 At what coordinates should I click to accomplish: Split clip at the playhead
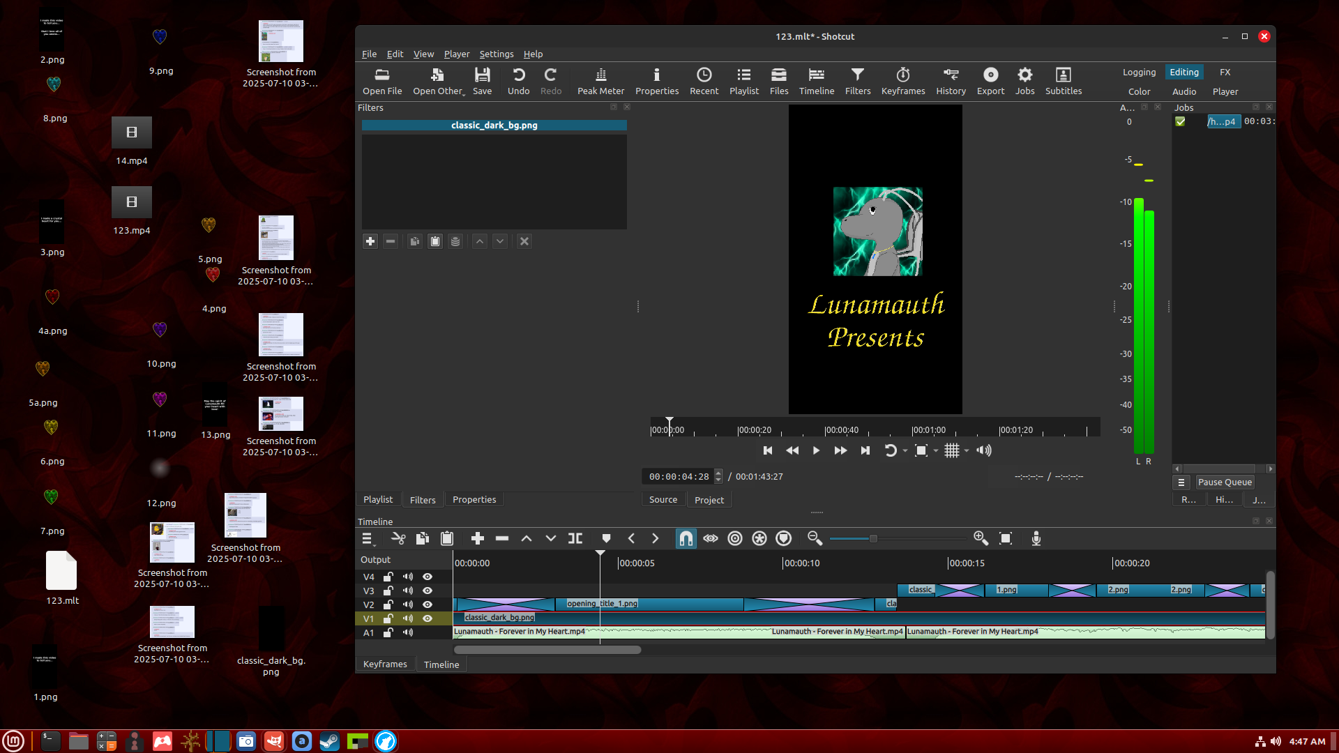575,538
